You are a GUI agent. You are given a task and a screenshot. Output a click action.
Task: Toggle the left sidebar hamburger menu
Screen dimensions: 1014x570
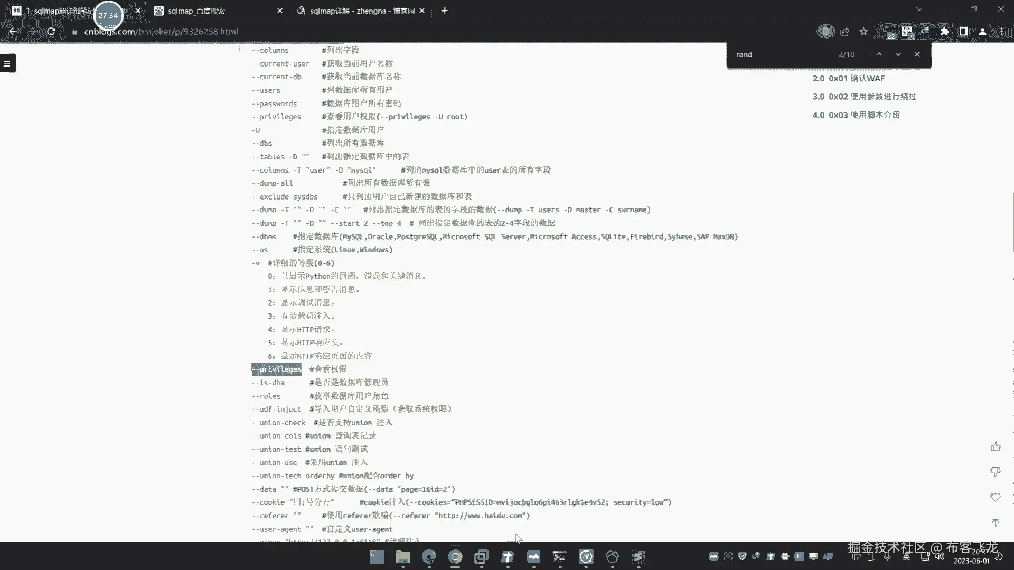click(7, 63)
